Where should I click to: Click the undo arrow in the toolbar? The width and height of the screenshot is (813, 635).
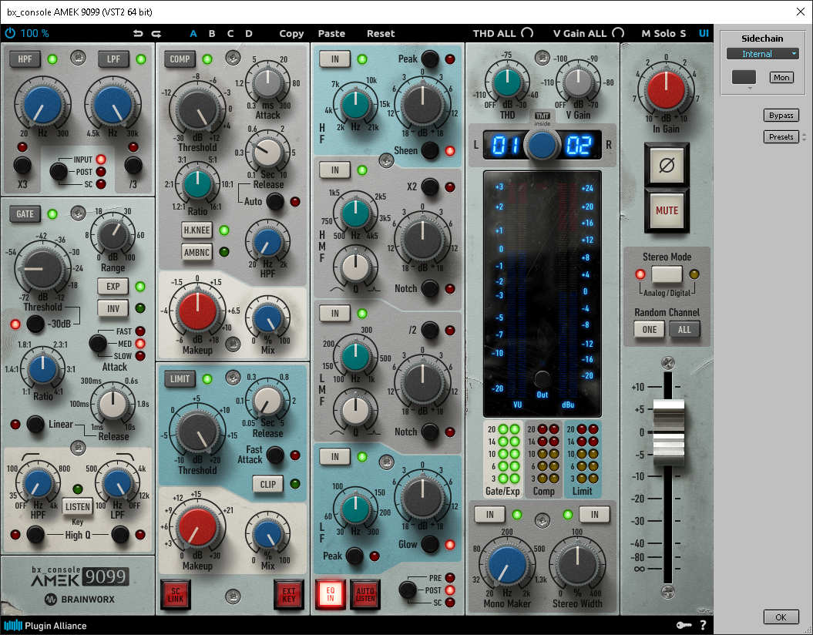[138, 33]
